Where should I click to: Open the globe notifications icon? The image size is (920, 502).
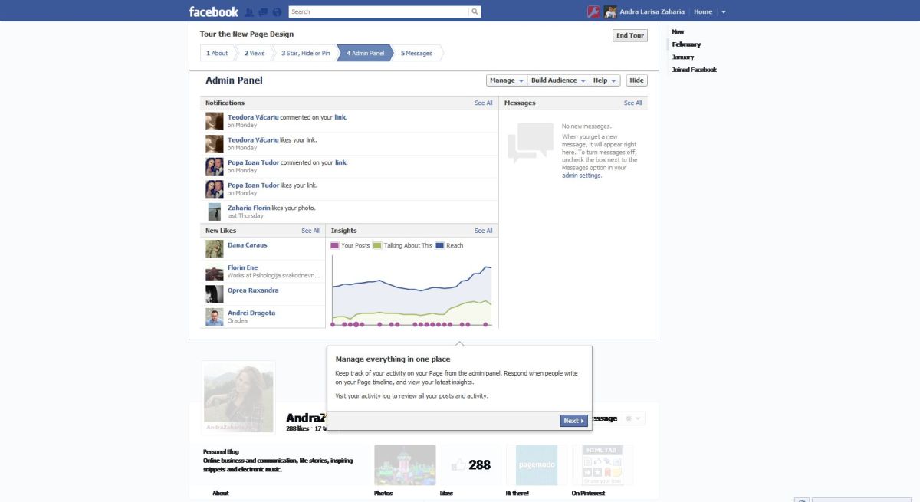[276, 12]
